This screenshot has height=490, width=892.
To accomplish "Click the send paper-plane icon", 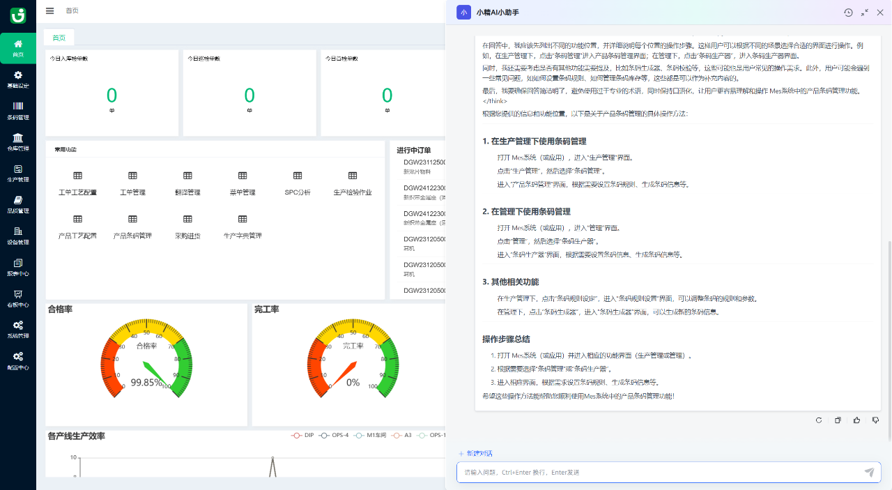I will [869, 472].
